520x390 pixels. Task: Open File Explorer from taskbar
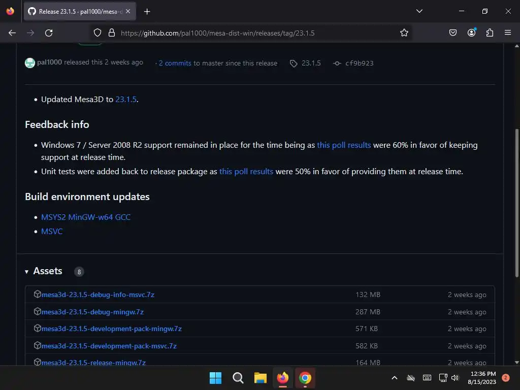pyautogui.click(x=261, y=378)
